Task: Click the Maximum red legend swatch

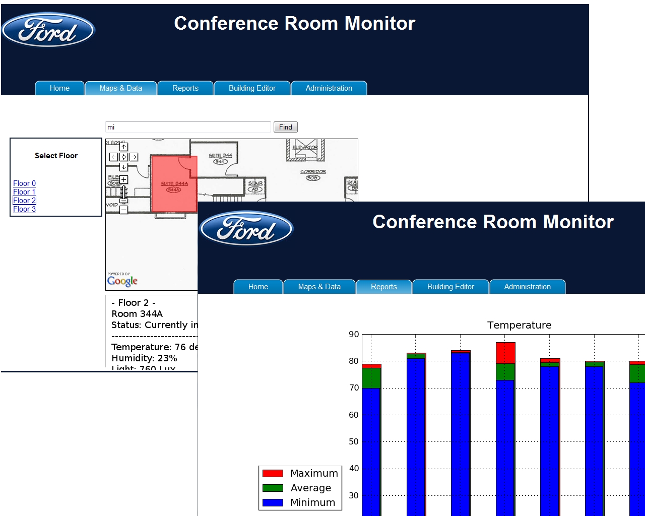Action: (273, 473)
